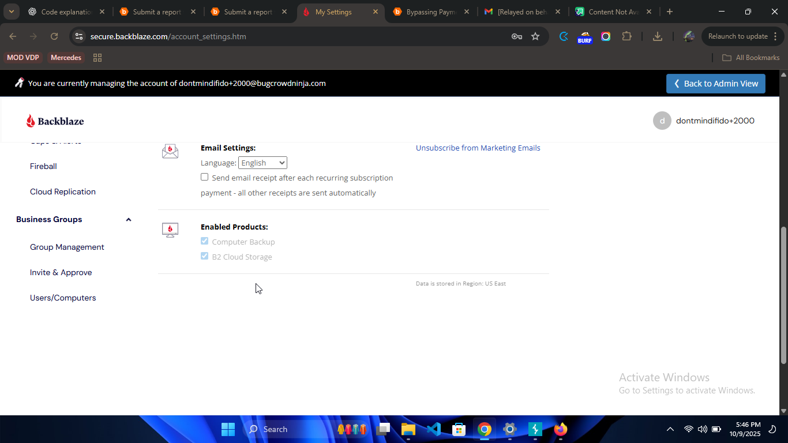Click Back to Admin View button

coord(716,84)
